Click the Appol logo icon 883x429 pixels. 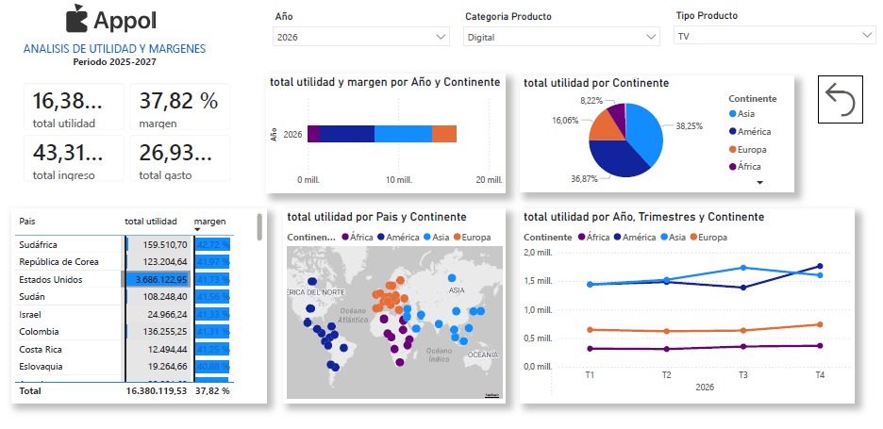pos(79,20)
